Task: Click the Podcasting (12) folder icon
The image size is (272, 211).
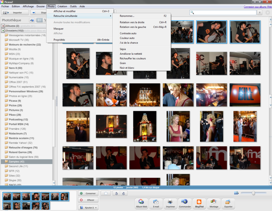Action: 7,119
